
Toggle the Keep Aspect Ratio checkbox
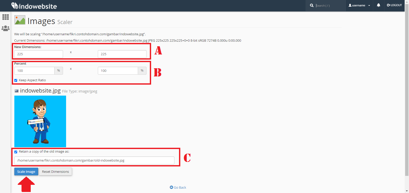(x=16, y=80)
